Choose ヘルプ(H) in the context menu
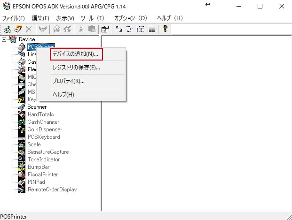The height and width of the screenshot is (220, 292). pyautogui.click(x=63, y=95)
